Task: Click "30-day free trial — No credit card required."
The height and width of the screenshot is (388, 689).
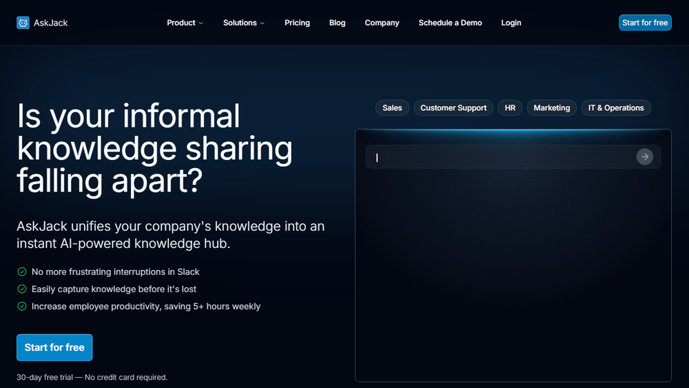Action: pos(92,377)
